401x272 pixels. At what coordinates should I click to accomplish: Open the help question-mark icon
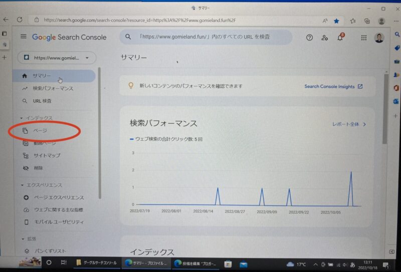point(309,38)
